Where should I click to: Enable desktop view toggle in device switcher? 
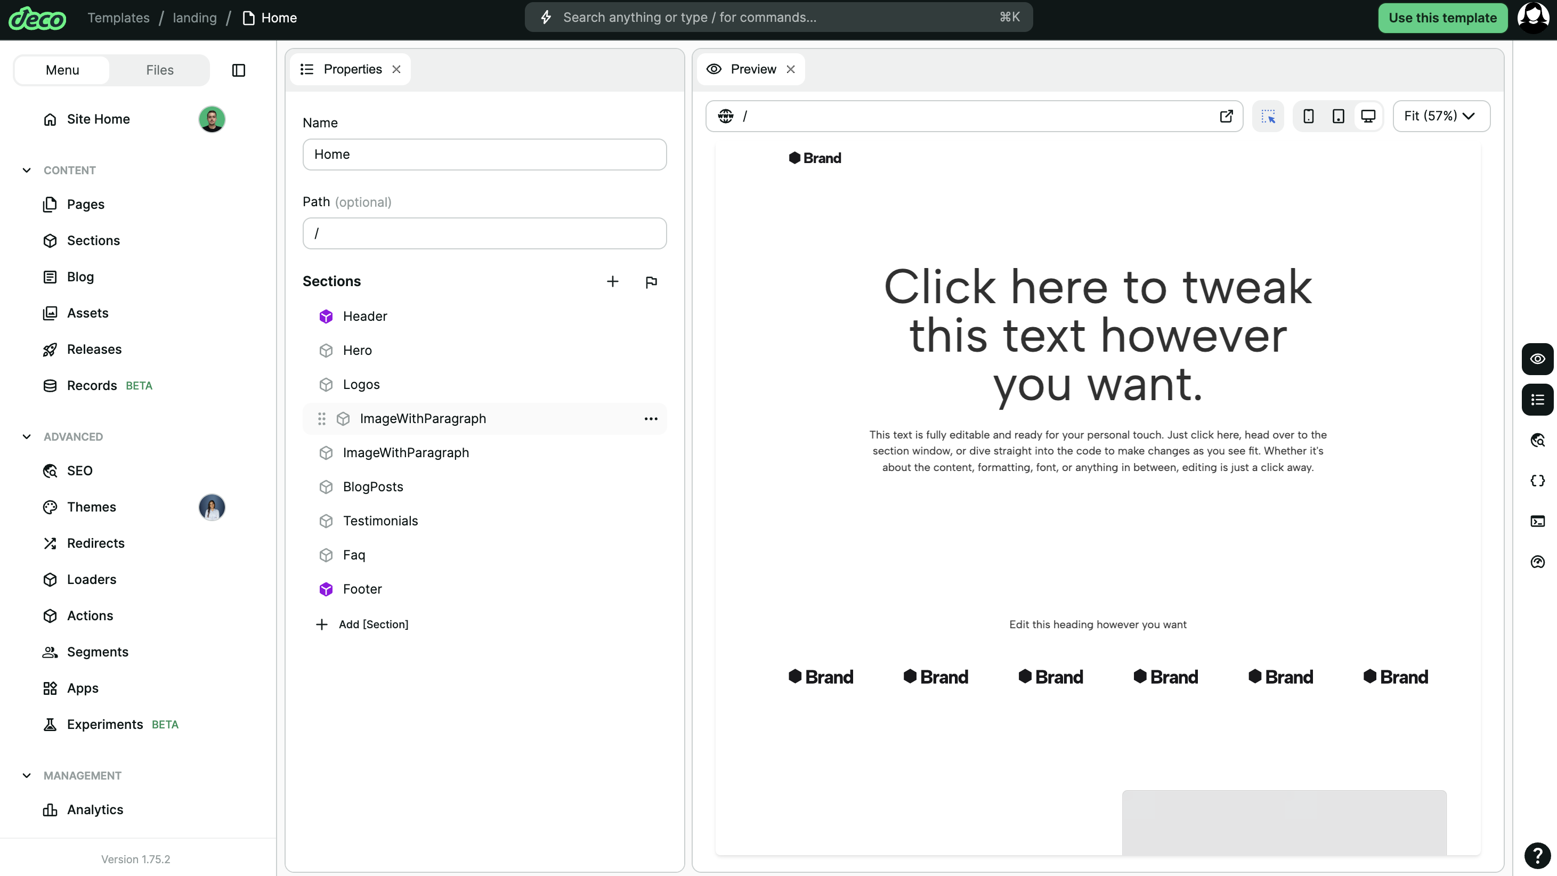[1368, 116]
